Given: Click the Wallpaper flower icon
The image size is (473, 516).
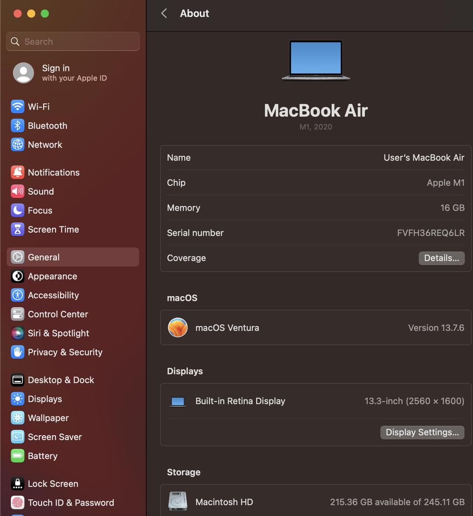Looking at the screenshot, I should 18,418.
